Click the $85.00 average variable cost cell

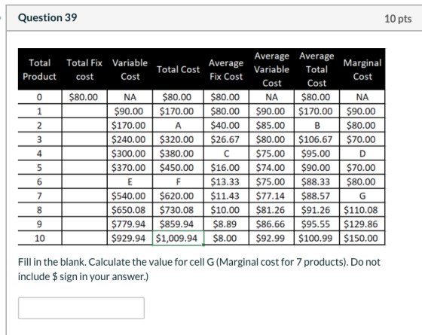point(272,125)
